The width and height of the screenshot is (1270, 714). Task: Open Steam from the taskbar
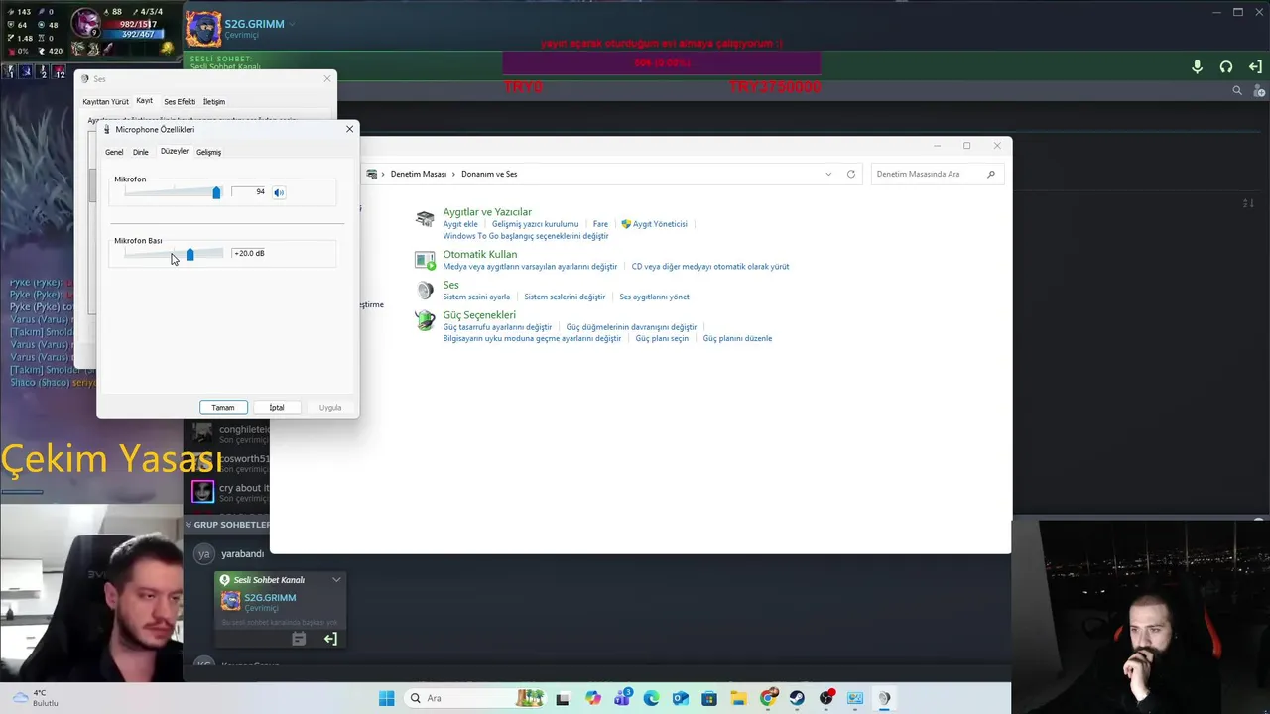click(797, 698)
